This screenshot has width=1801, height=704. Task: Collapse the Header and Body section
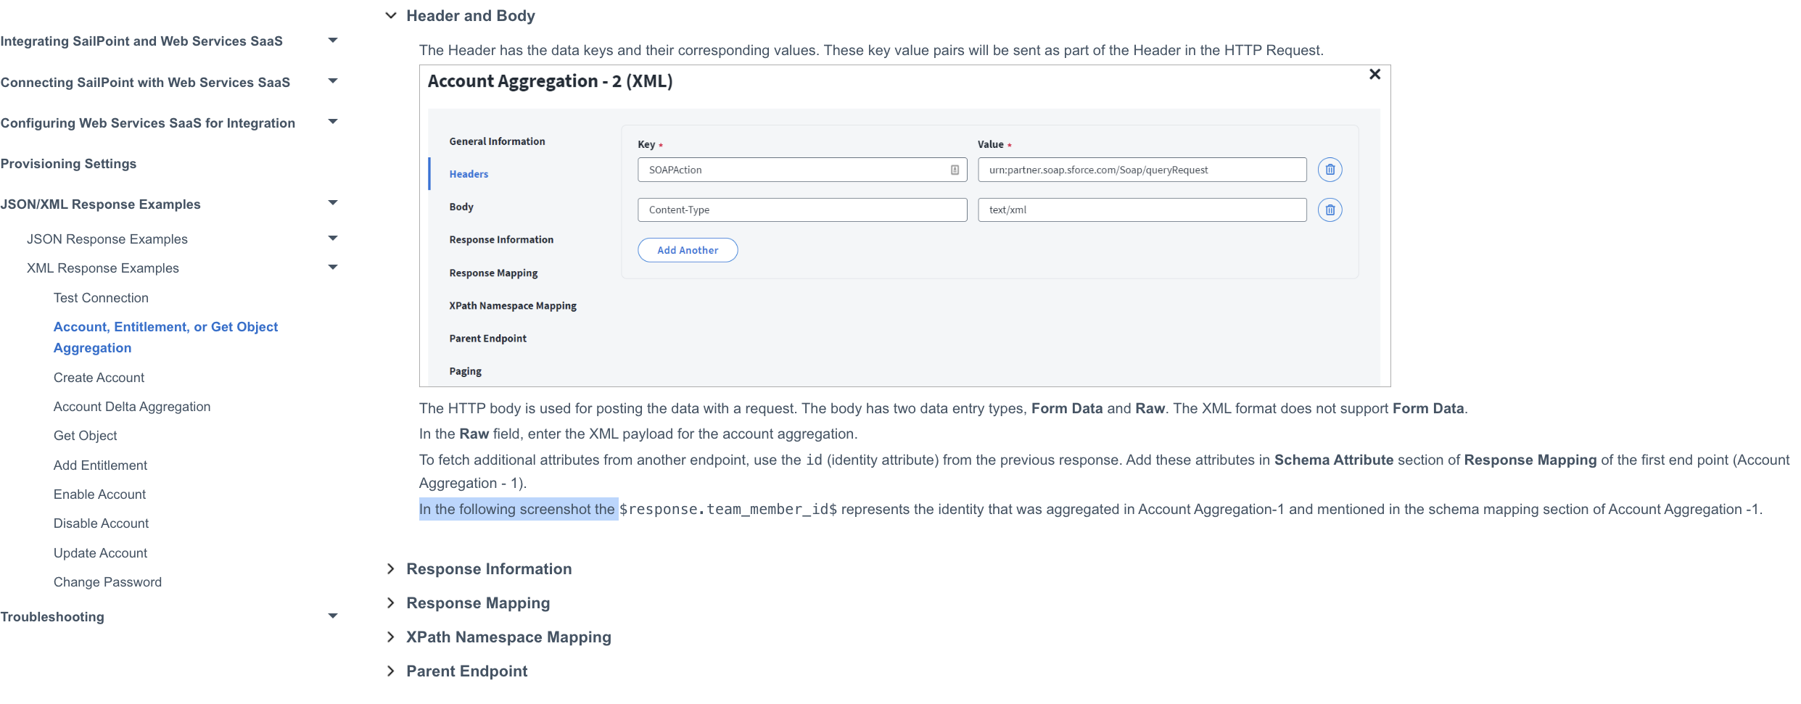pyautogui.click(x=391, y=15)
